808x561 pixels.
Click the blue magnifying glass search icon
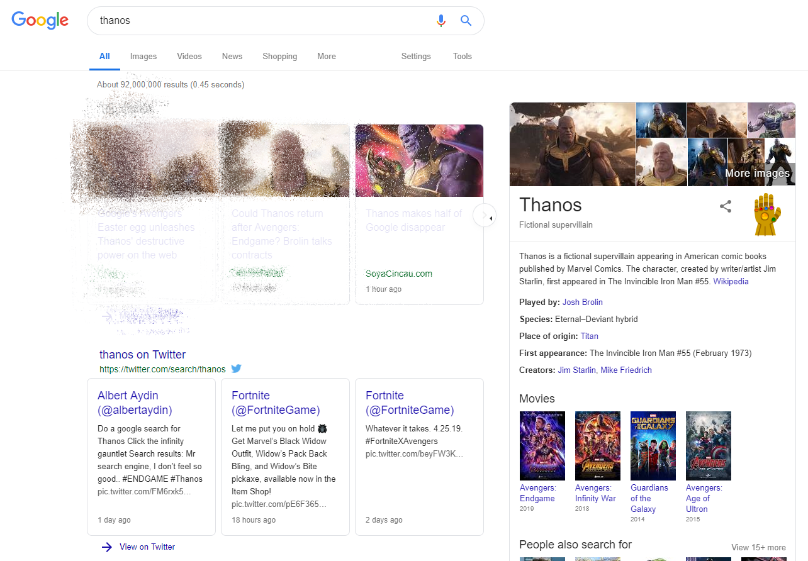tap(466, 21)
